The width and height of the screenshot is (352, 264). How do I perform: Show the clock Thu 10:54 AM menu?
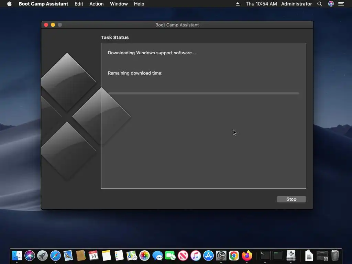[261, 4]
